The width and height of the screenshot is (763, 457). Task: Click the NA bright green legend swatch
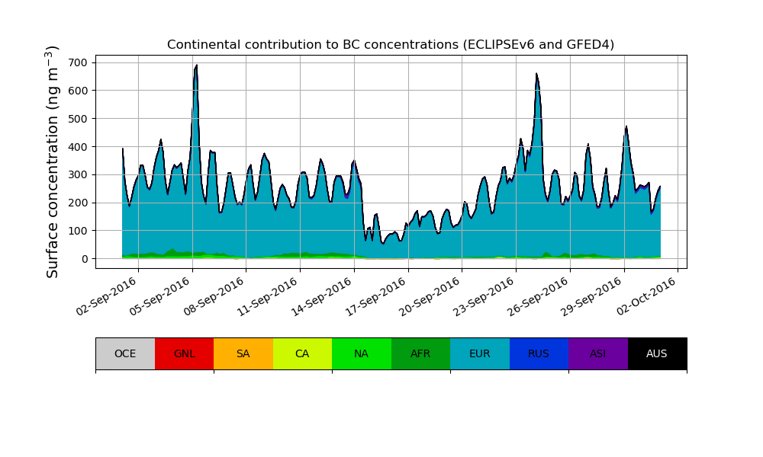[362, 353]
